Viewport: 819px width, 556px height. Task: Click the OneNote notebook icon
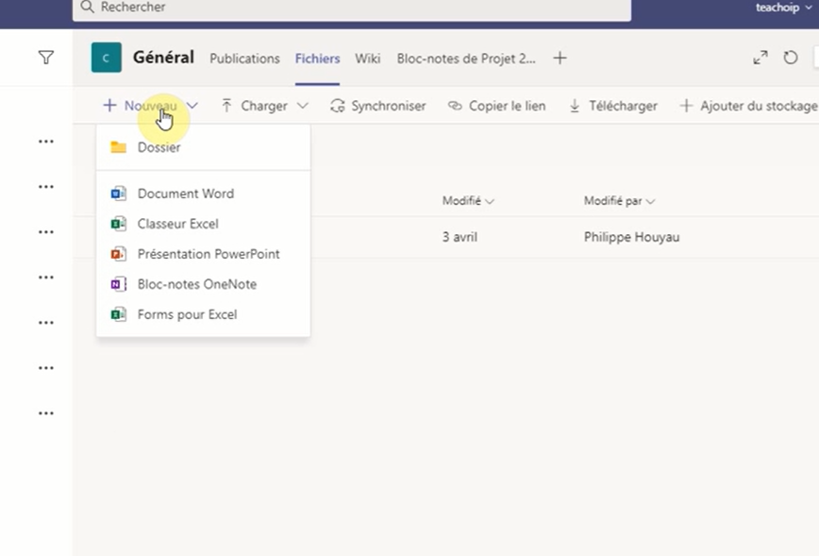(x=119, y=285)
